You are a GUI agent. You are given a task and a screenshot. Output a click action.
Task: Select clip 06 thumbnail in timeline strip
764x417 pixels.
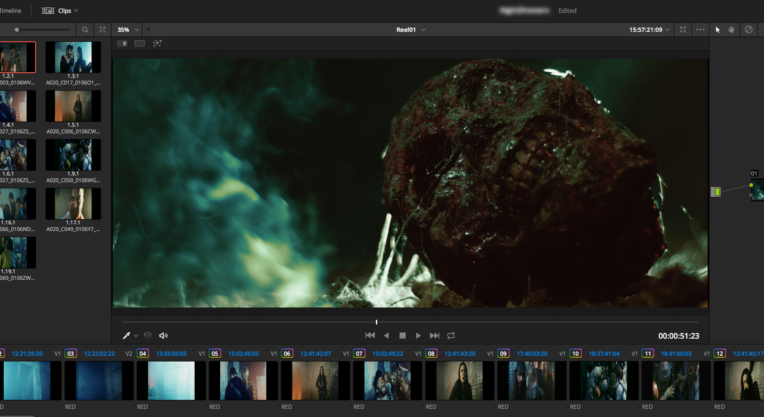pos(315,381)
